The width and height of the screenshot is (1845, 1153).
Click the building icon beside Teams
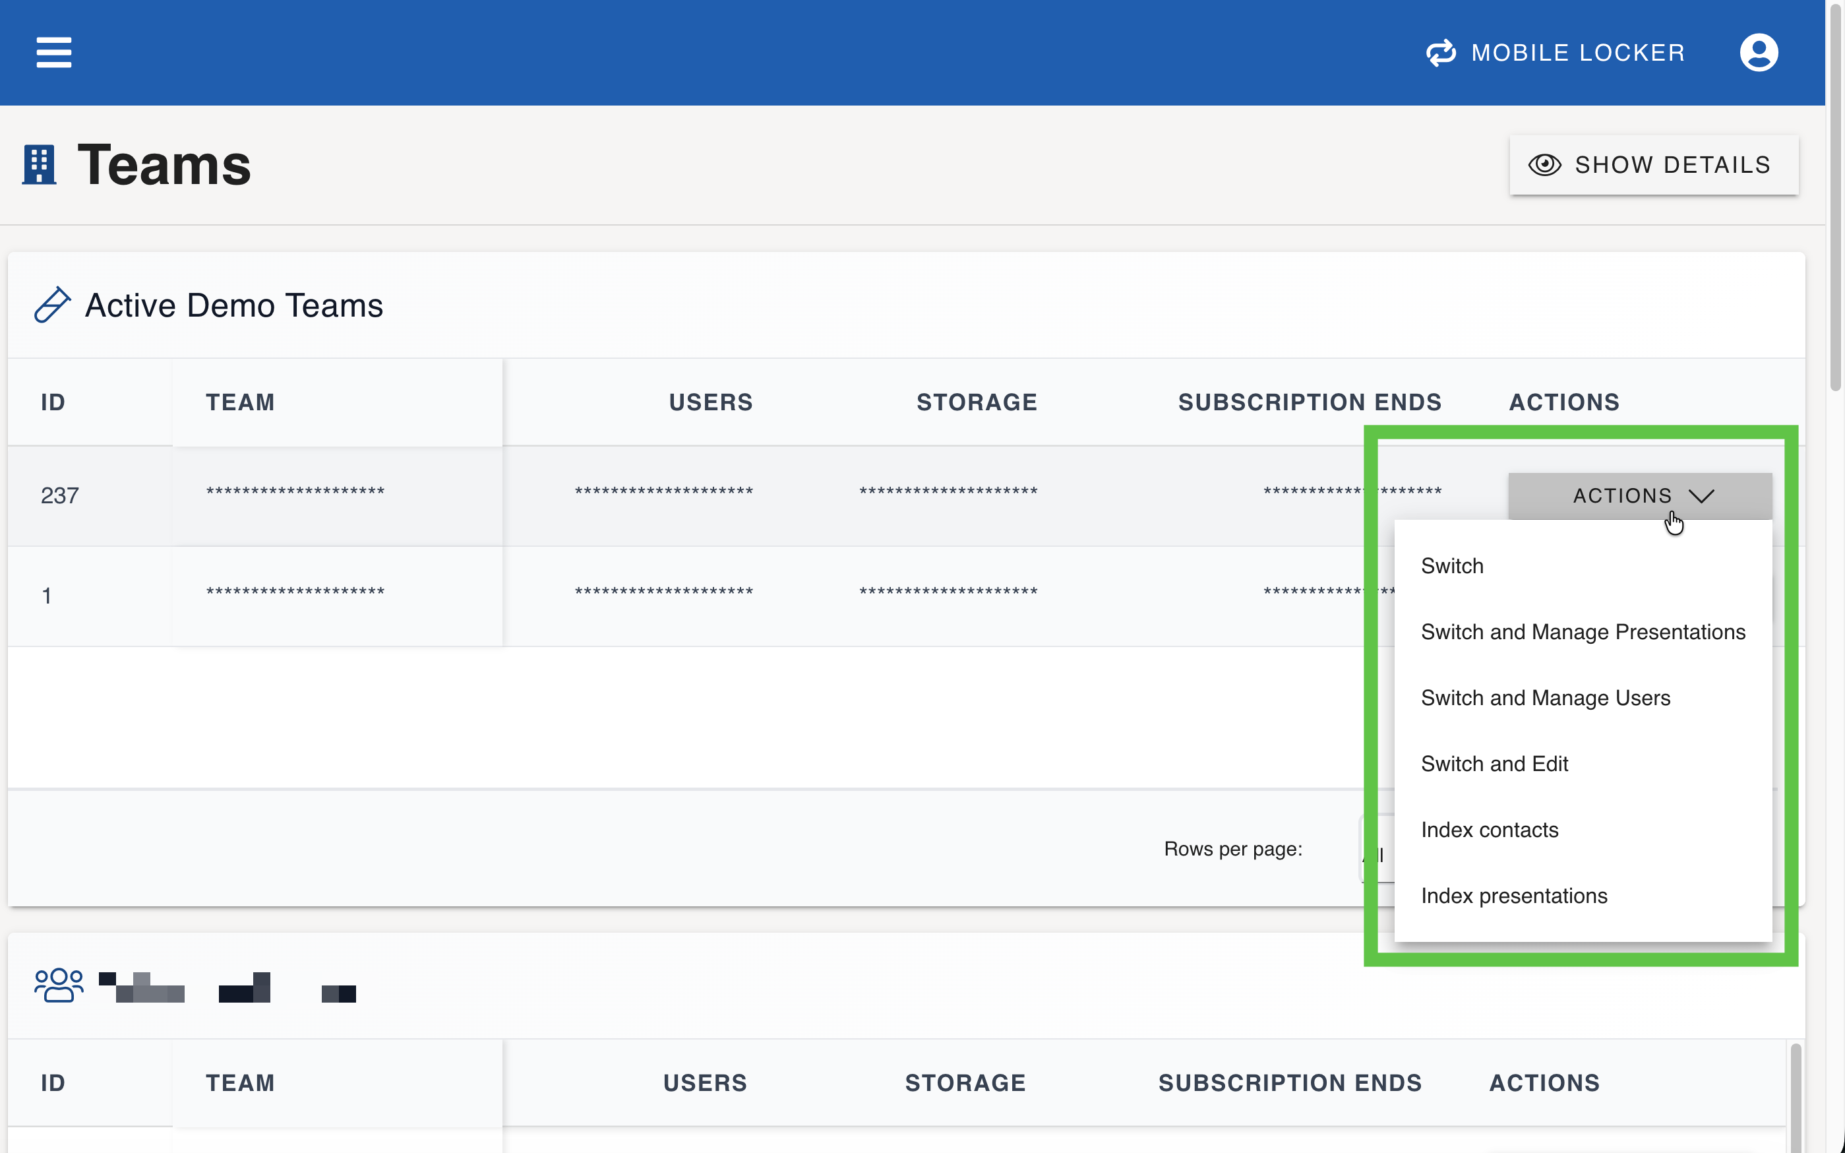[x=39, y=165]
